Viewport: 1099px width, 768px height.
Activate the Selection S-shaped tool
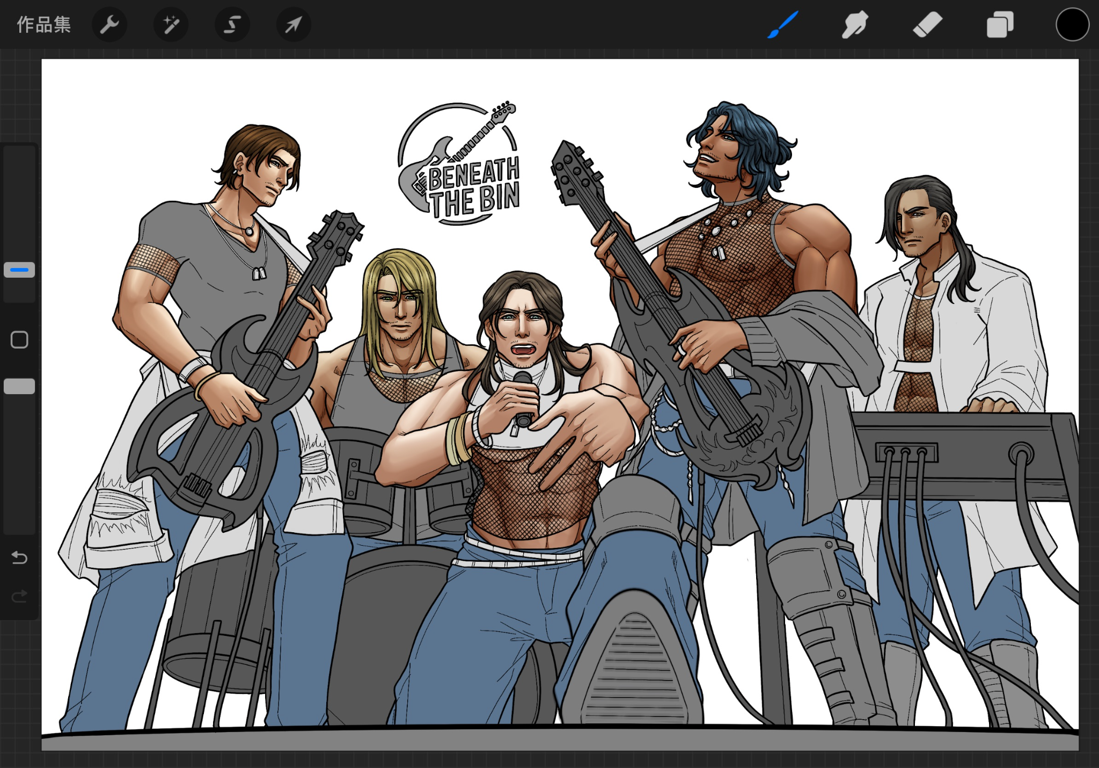pyautogui.click(x=232, y=25)
